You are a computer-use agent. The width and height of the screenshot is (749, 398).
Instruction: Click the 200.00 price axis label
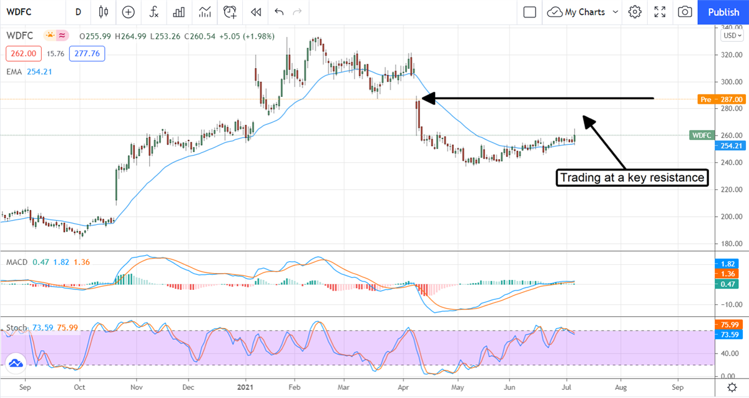[x=732, y=217]
